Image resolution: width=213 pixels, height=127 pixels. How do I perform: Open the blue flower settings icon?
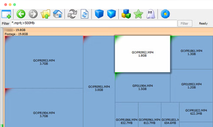(x=165, y=14)
